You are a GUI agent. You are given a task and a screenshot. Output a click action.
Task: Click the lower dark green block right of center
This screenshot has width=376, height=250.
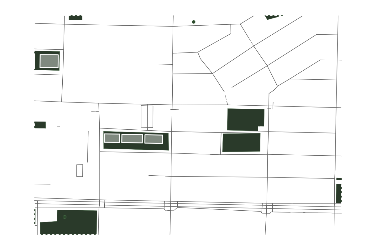click(241, 142)
